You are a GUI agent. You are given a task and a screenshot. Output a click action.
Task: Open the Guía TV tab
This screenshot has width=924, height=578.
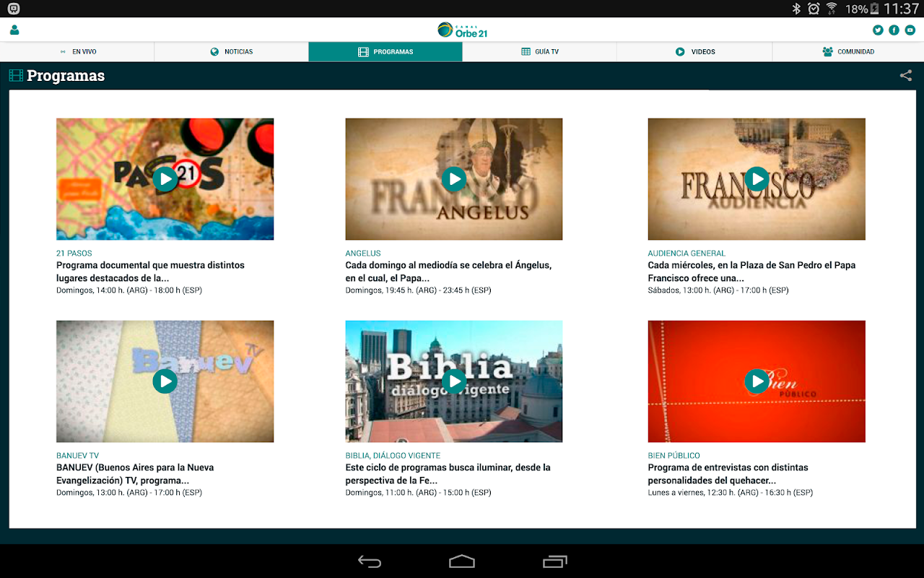[x=540, y=52]
